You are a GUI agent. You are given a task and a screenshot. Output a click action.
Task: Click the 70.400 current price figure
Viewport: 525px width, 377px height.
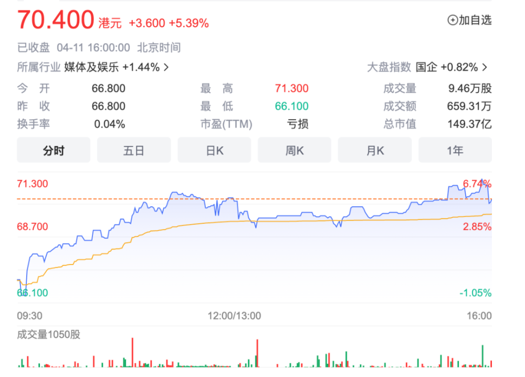[x=56, y=20]
